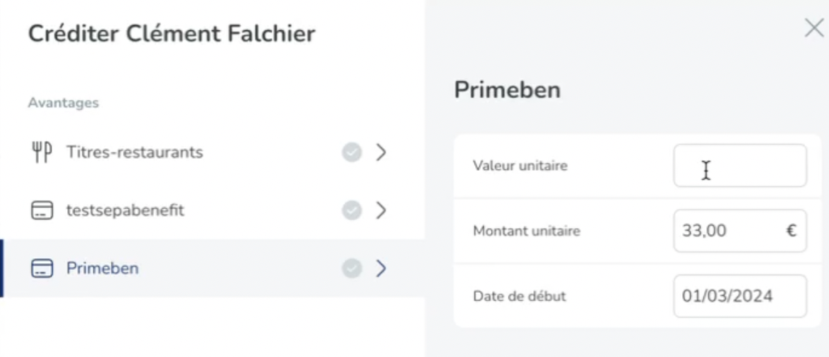This screenshot has height=357, width=829.
Task: Open the testsepabenefit advantage entry
Action: point(125,210)
